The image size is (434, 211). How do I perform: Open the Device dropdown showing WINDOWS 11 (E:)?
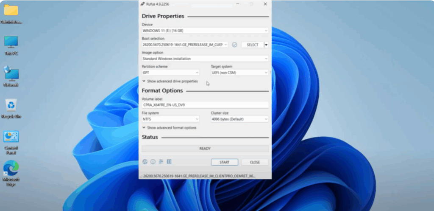point(205,31)
